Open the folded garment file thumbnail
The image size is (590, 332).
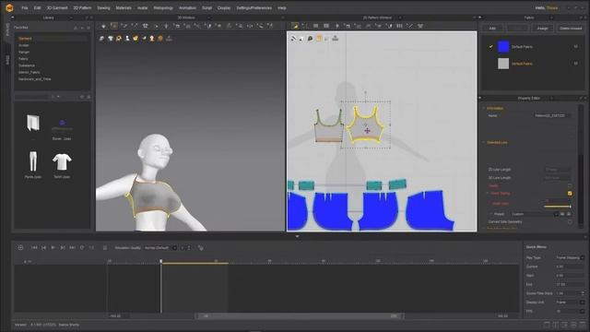pos(33,123)
